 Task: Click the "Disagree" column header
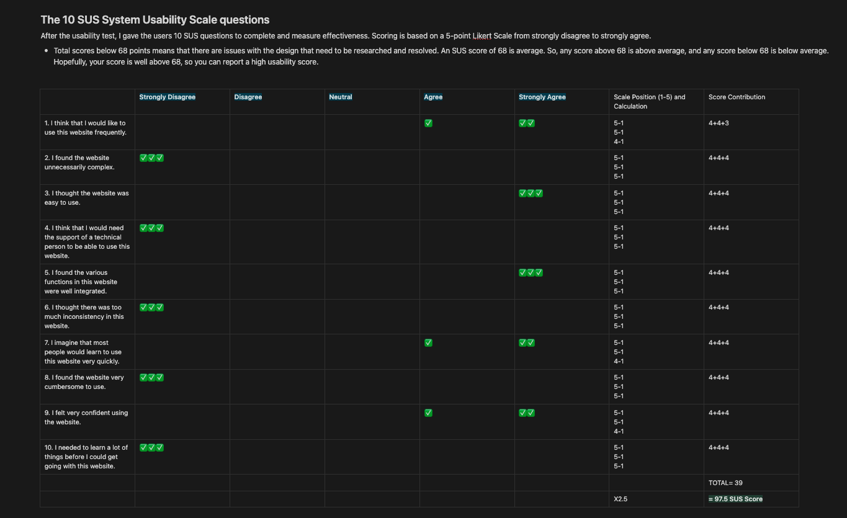coord(248,97)
